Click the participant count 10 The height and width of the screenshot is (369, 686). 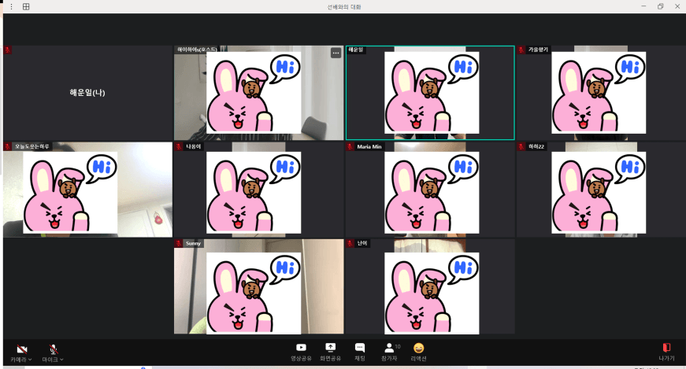pyautogui.click(x=398, y=346)
